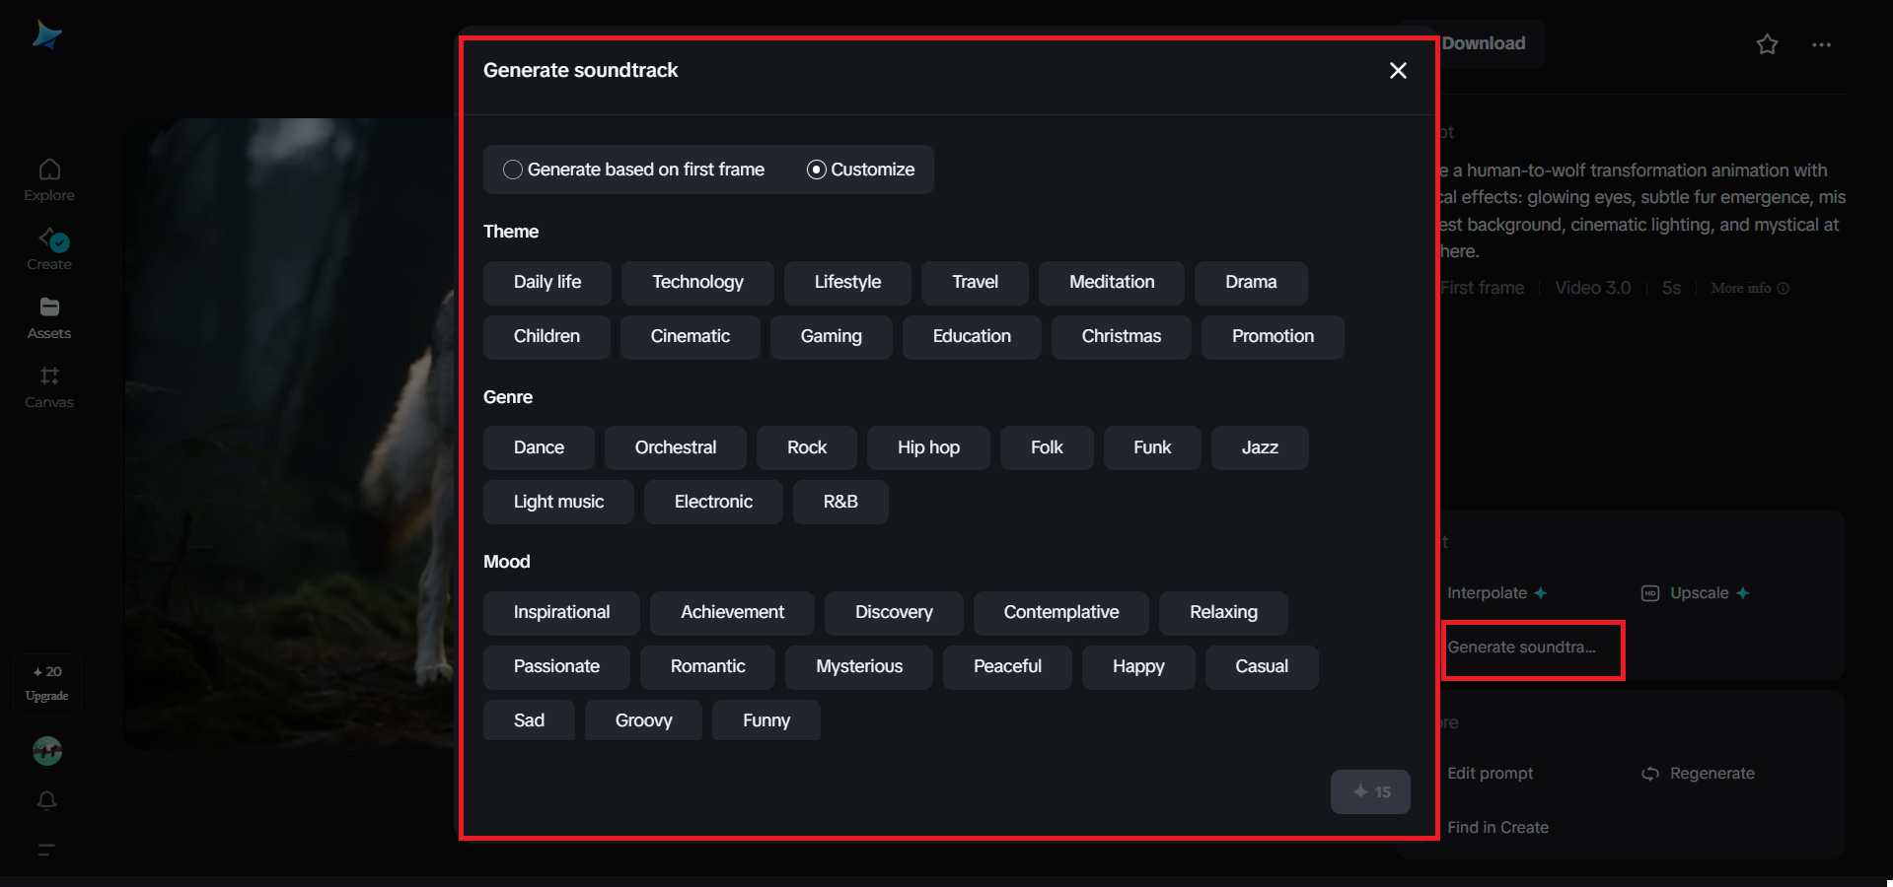Click your profile avatar
Image resolution: width=1893 pixels, height=887 pixels.
pyautogui.click(x=46, y=750)
